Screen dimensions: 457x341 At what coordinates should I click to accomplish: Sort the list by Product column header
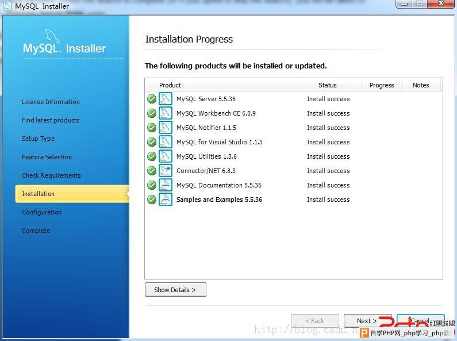click(x=225, y=85)
